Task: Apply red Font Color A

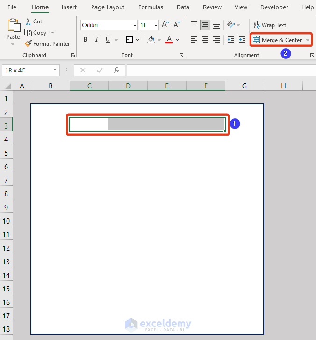Action: point(169,40)
